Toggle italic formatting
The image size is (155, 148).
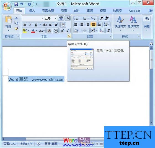coord(30,25)
